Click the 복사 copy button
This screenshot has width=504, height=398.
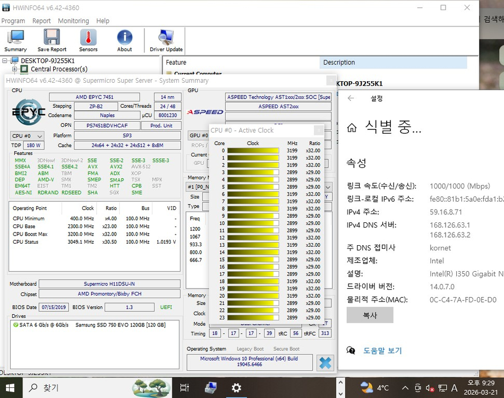[370, 315]
